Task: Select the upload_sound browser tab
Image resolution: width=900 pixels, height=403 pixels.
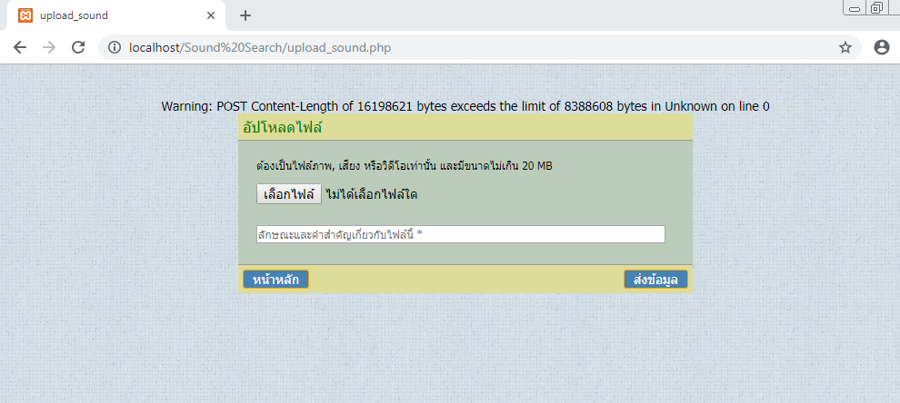Action: (116, 15)
